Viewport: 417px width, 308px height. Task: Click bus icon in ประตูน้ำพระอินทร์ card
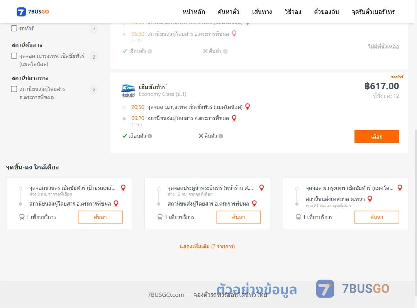point(160,217)
